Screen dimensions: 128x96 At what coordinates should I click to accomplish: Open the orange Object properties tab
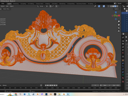(123, 60)
